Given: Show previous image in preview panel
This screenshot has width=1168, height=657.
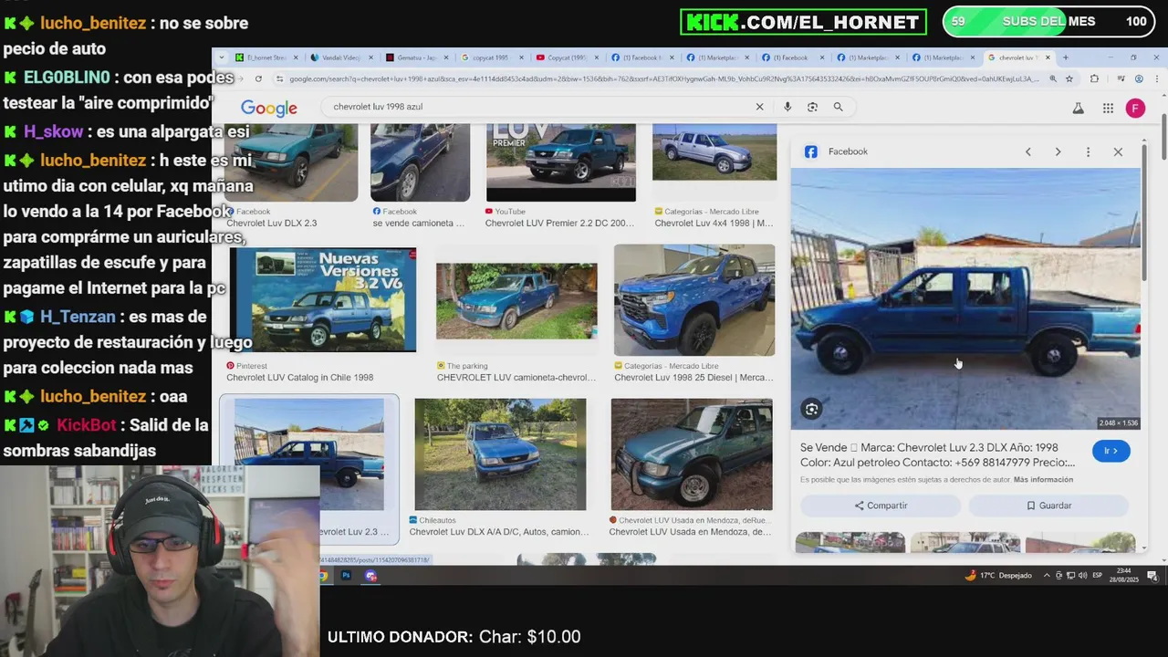Looking at the screenshot, I should (x=1027, y=151).
